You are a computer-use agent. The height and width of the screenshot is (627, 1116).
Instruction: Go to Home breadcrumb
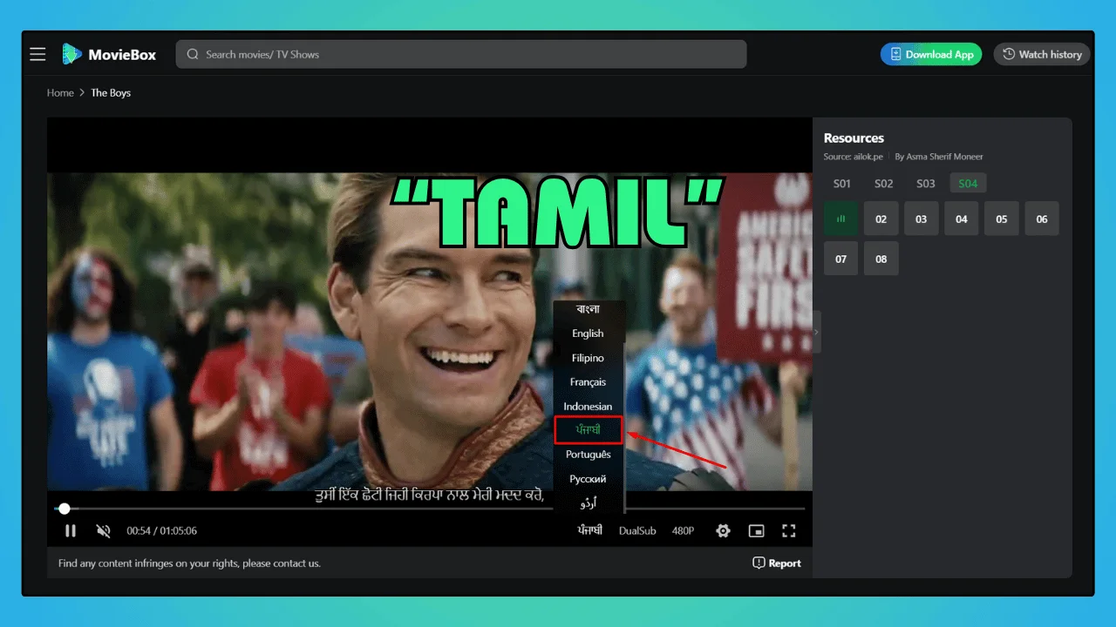(x=60, y=93)
